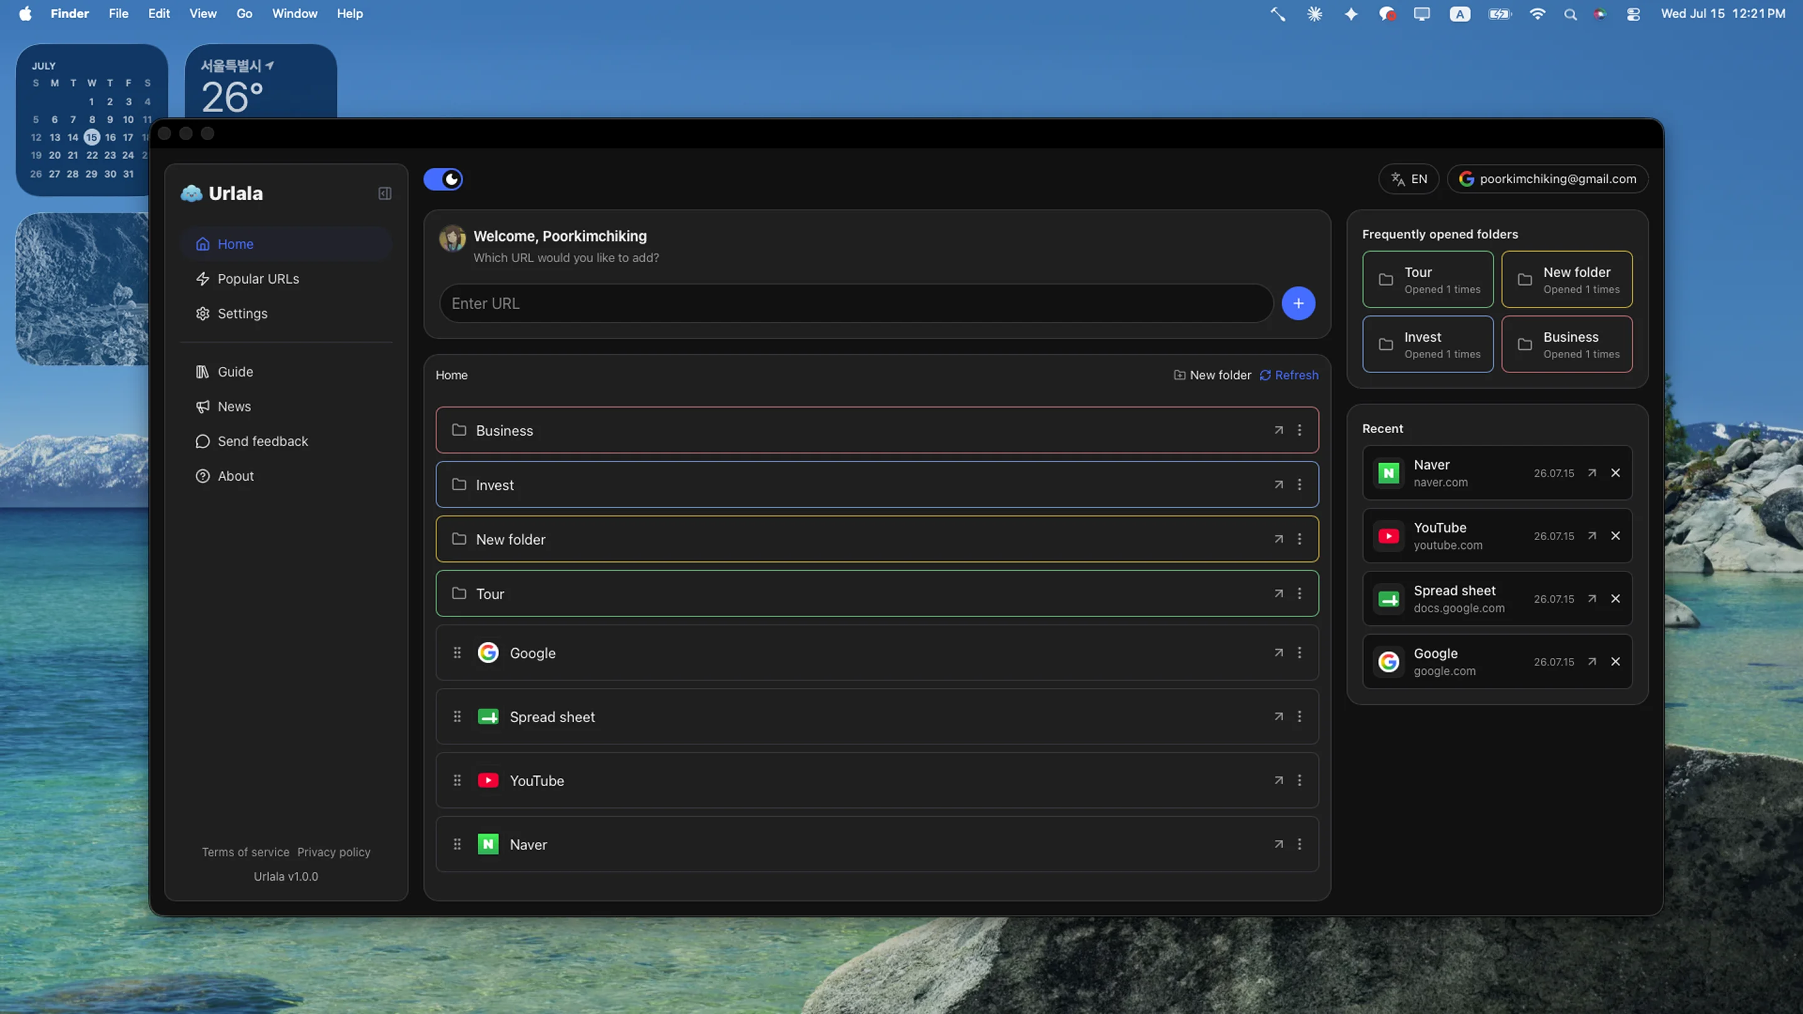Remove Google from Recent
Viewport: 1803px width, 1014px height.
(1615, 663)
